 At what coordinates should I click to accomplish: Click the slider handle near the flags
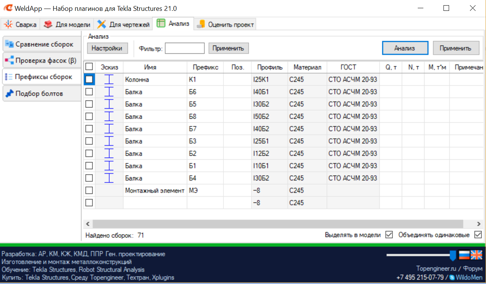pyautogui.click(x=453, y=255)
